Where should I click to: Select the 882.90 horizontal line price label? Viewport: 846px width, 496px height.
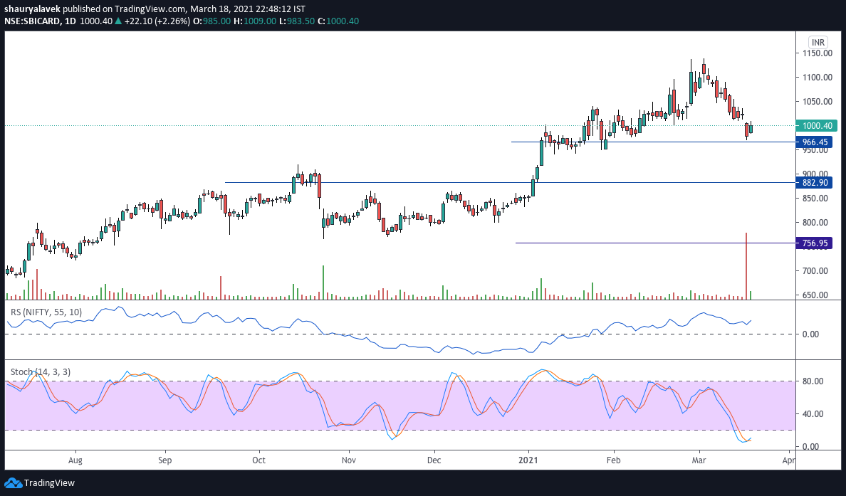coord(815,183)
